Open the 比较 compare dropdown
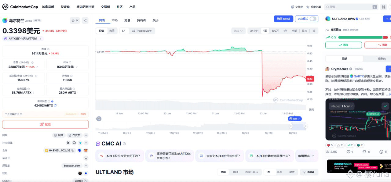 click(238, 31)
